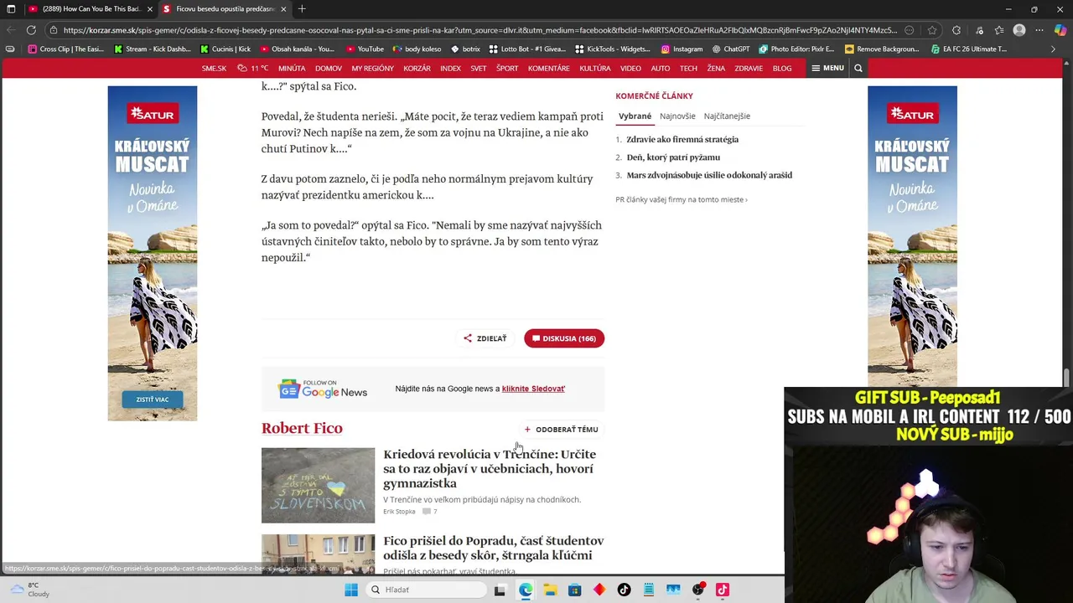Open the KOMENTÁRE section
1073x603 pixels.
pyautogui.click(x=549, y=68)
